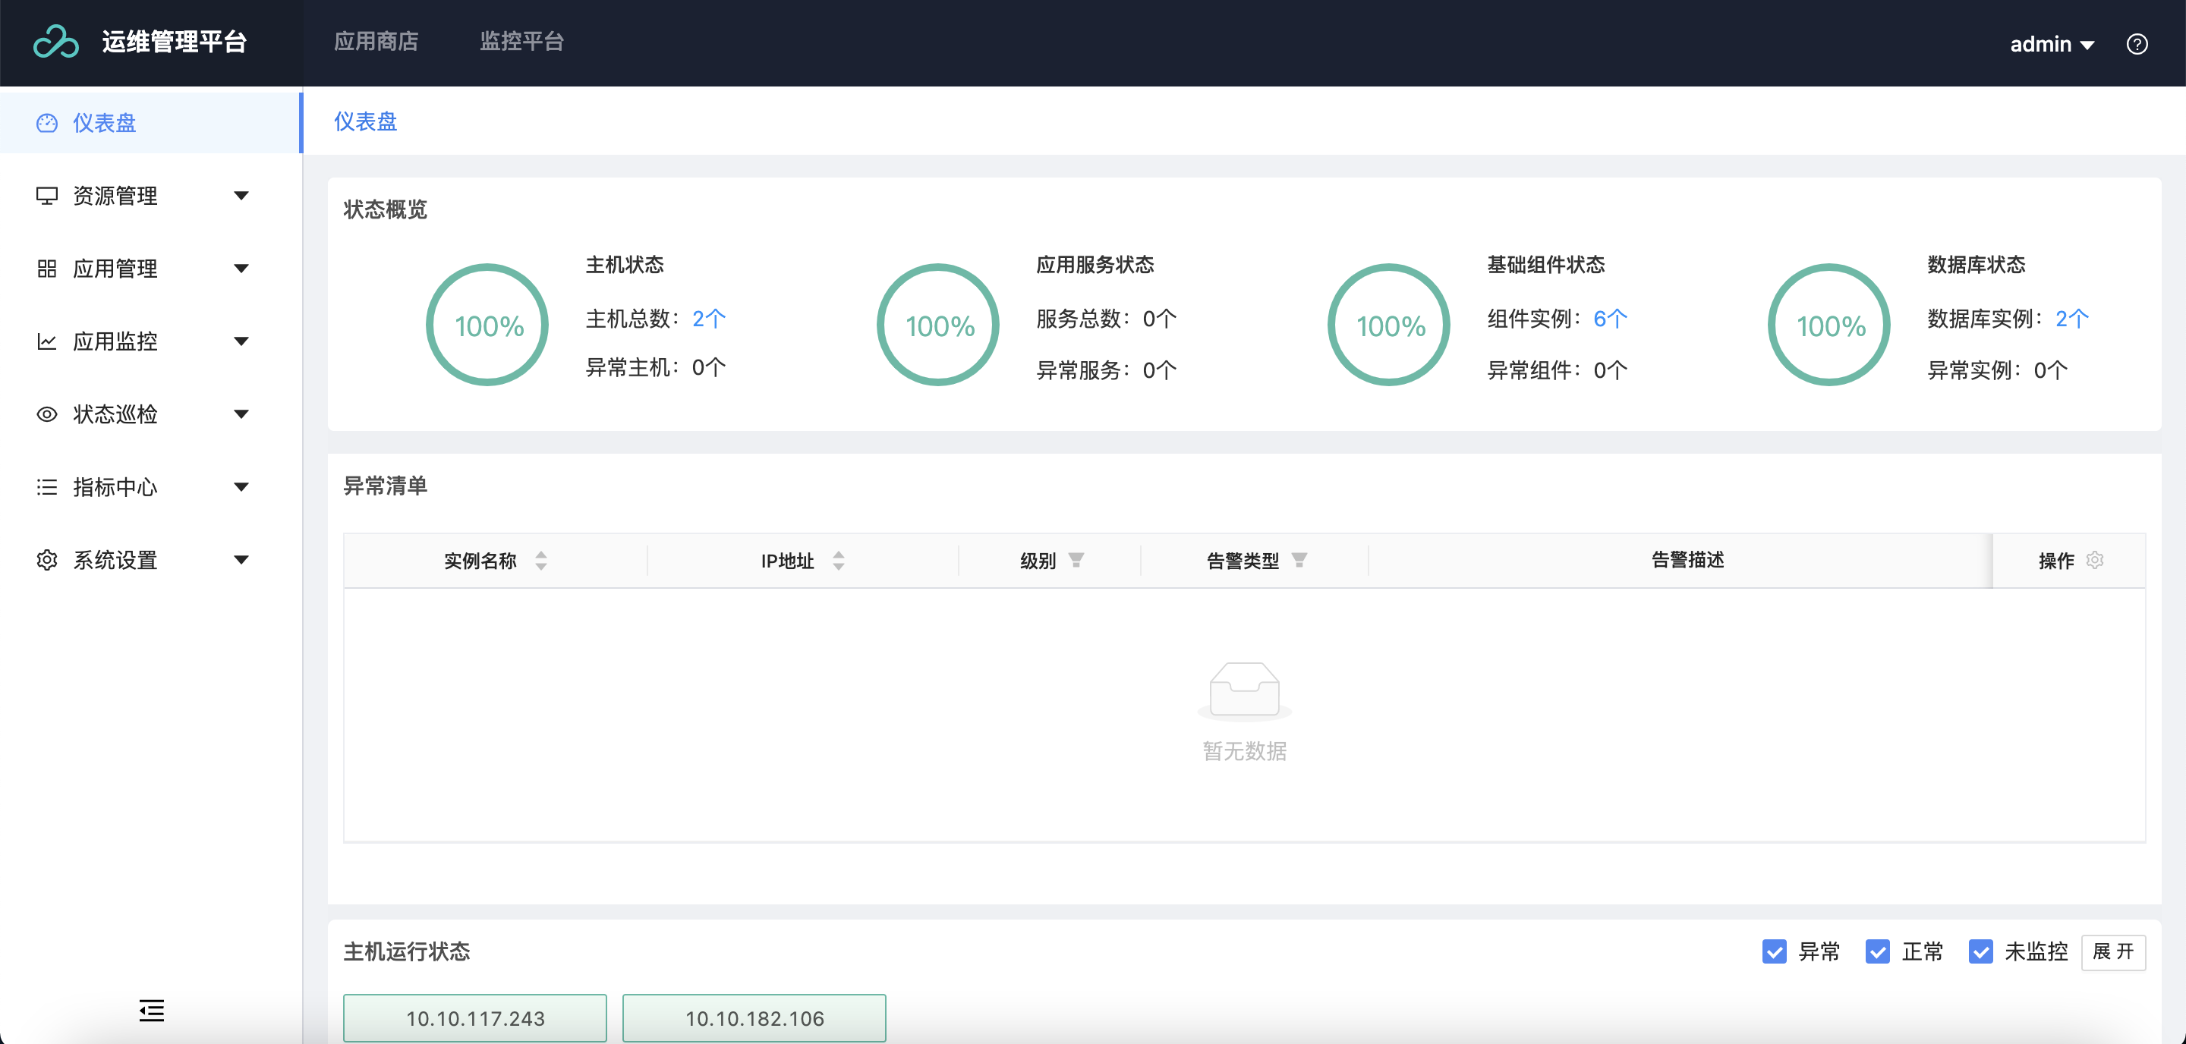Image resolution: width=2186 pixels, height=1044 pixels.
Task: Open 应用管理 via its grid icon
Action: [46, 269]
